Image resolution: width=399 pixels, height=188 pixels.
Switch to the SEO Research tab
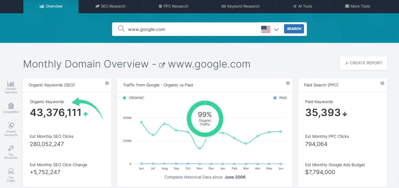110,7
